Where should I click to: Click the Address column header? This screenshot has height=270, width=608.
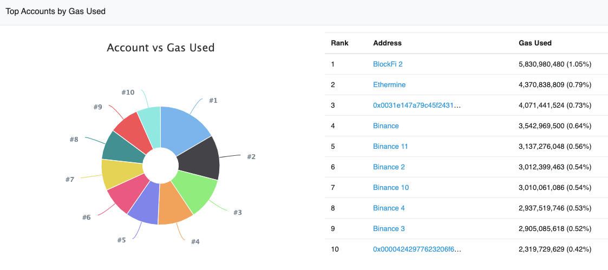(387, 43)
